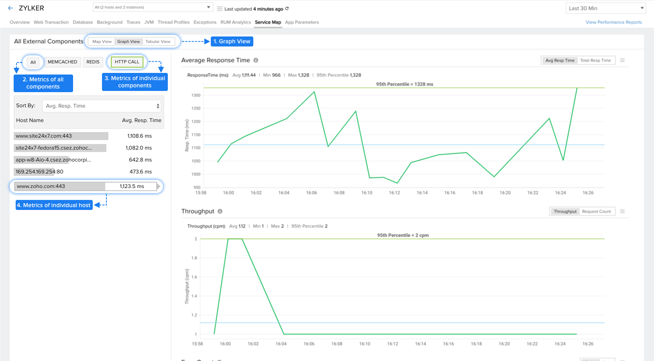Select the Graph View toggle

tap(128, 42)
